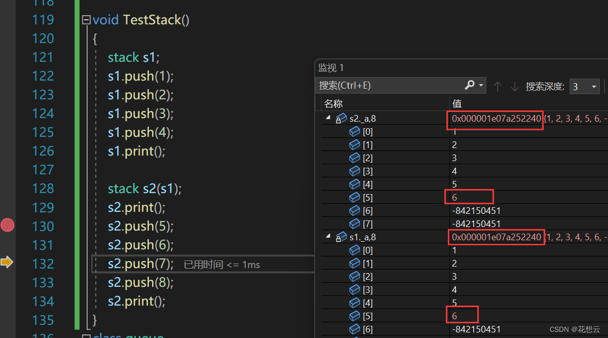Select the 监视 1 panel title tab
Viewport: 608px width, 338px height.
click(x=331, y=67)
